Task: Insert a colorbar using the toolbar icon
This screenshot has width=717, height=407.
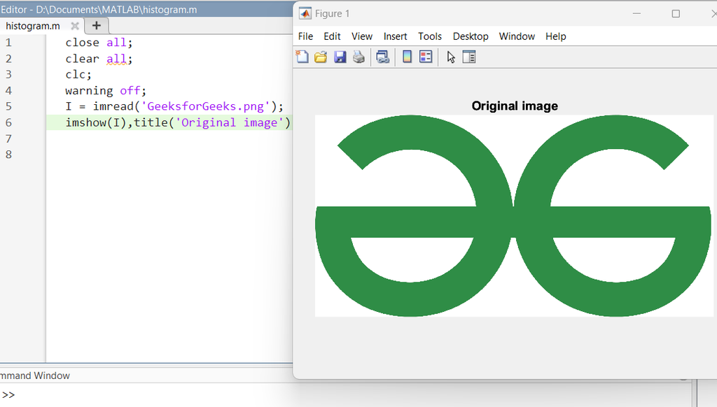Action: click(407, 57)
